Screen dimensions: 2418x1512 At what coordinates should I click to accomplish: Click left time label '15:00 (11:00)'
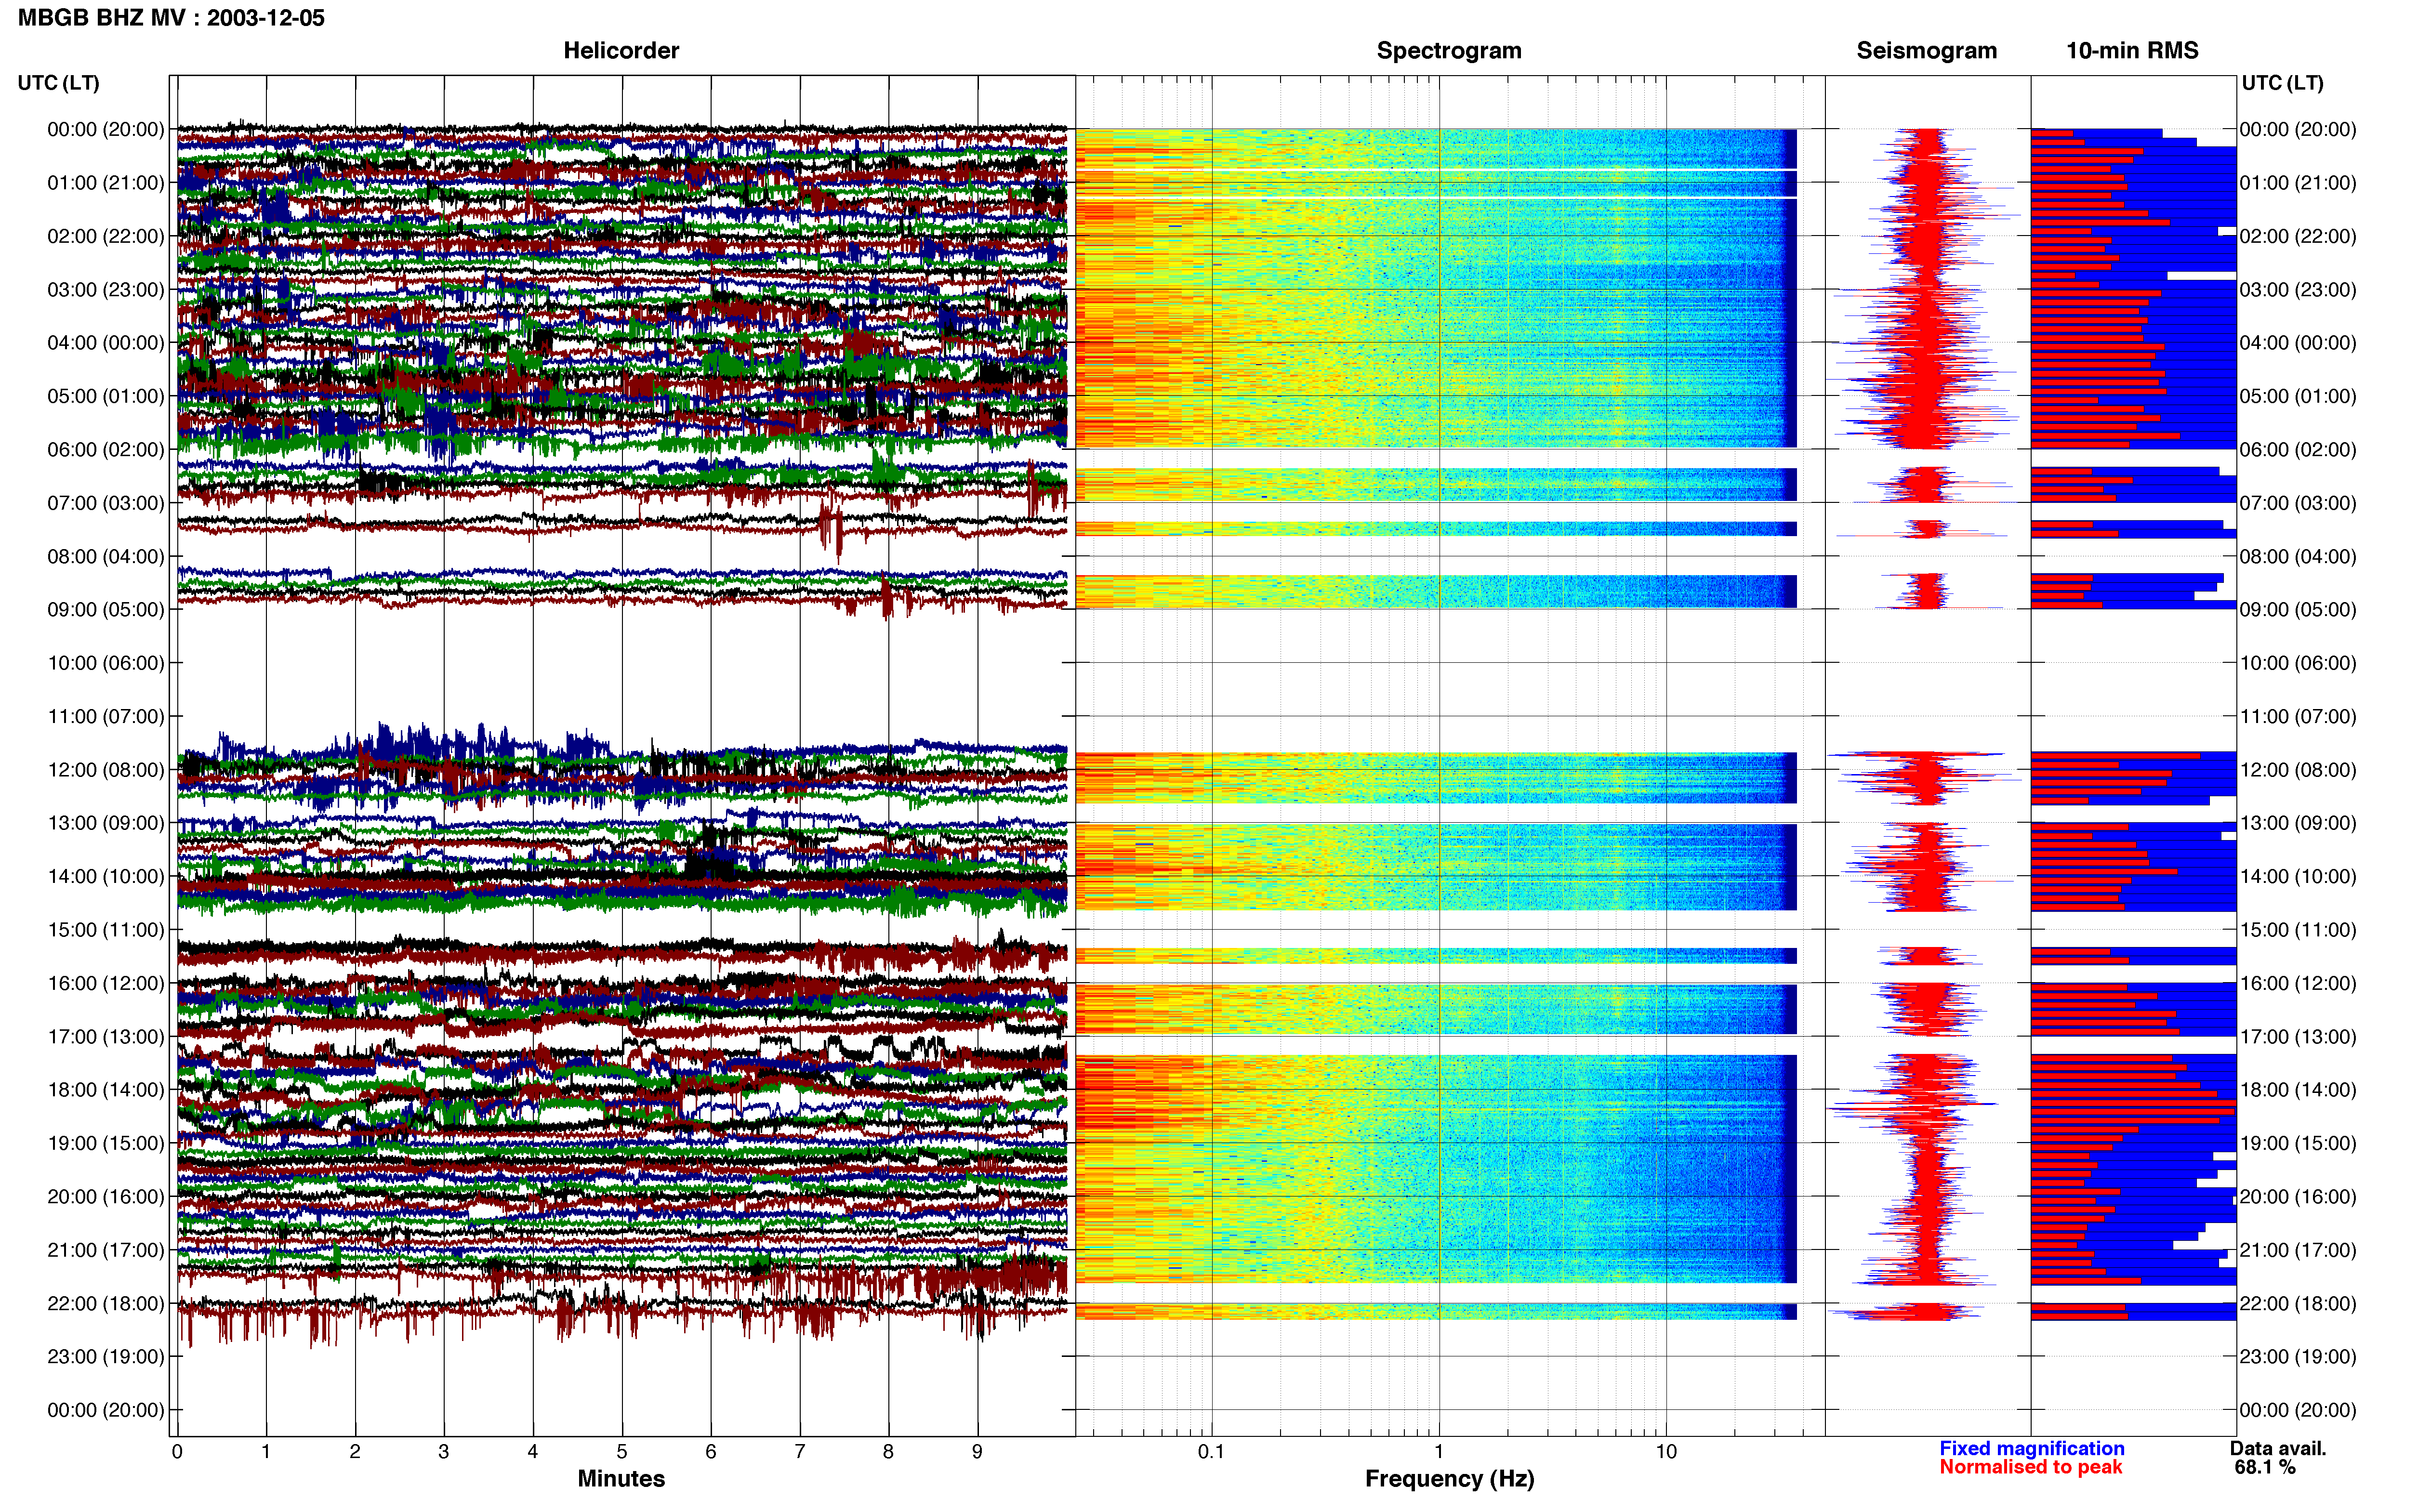(105, 929)
